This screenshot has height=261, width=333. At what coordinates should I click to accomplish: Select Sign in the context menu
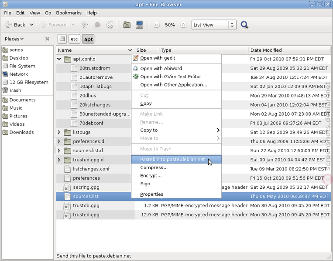[x=176, y=184]
